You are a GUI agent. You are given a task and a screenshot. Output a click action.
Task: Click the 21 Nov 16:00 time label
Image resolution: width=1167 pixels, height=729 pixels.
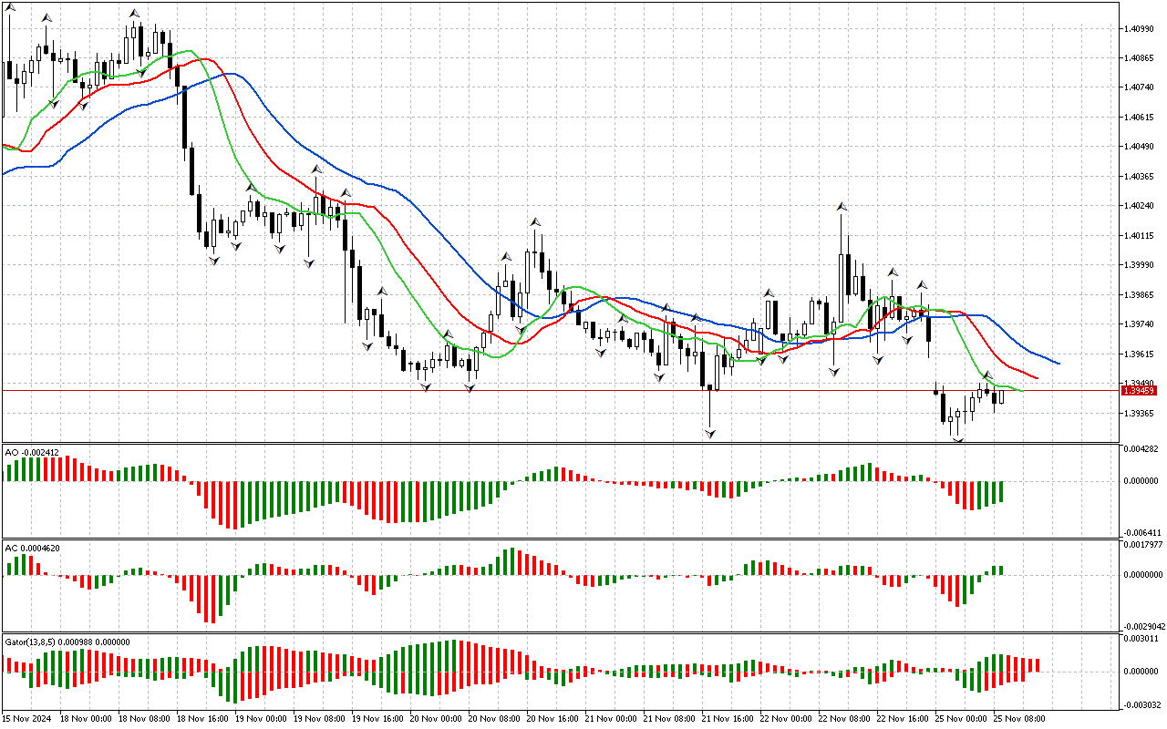click(x=728, y=719)
